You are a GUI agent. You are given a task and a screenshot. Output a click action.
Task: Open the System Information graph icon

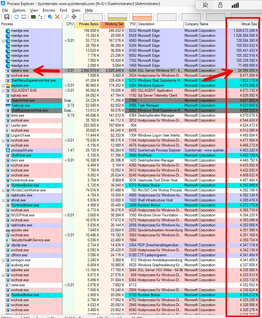[x=33, y=17]
